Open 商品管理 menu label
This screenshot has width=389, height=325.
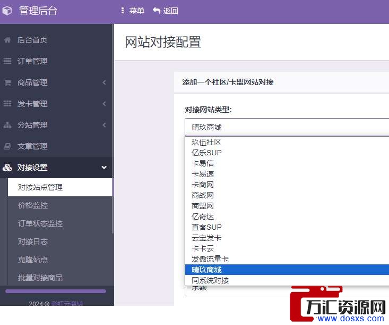(32, 82)
